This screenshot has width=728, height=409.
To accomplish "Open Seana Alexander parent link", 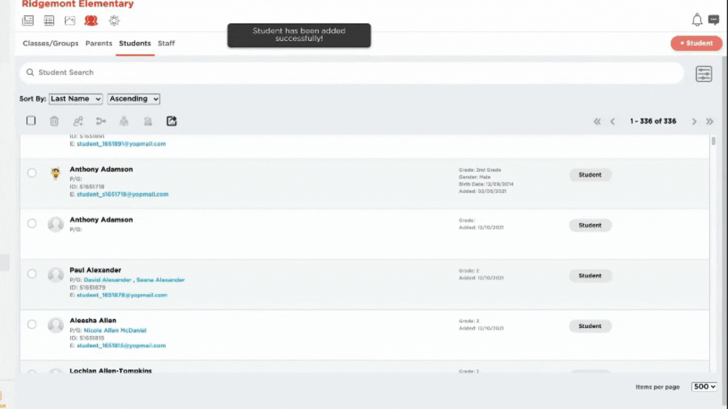I will (x=160, y=280).
